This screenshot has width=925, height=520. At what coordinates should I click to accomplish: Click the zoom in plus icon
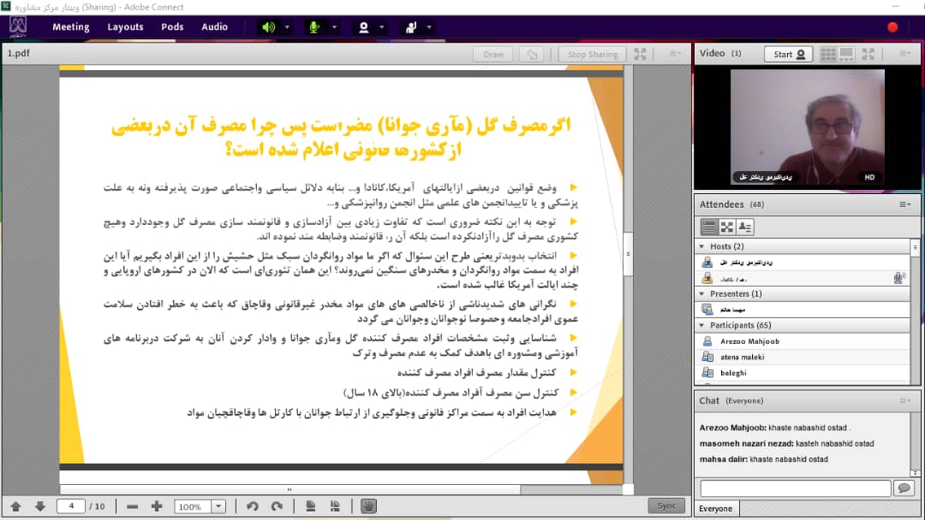click(157, 506)
